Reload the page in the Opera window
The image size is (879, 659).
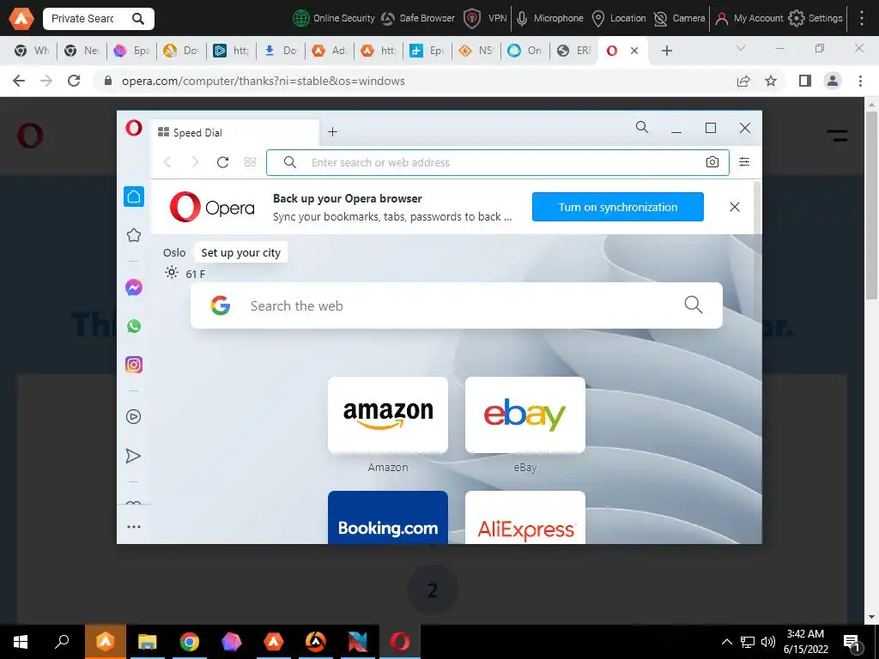point(222,162)
